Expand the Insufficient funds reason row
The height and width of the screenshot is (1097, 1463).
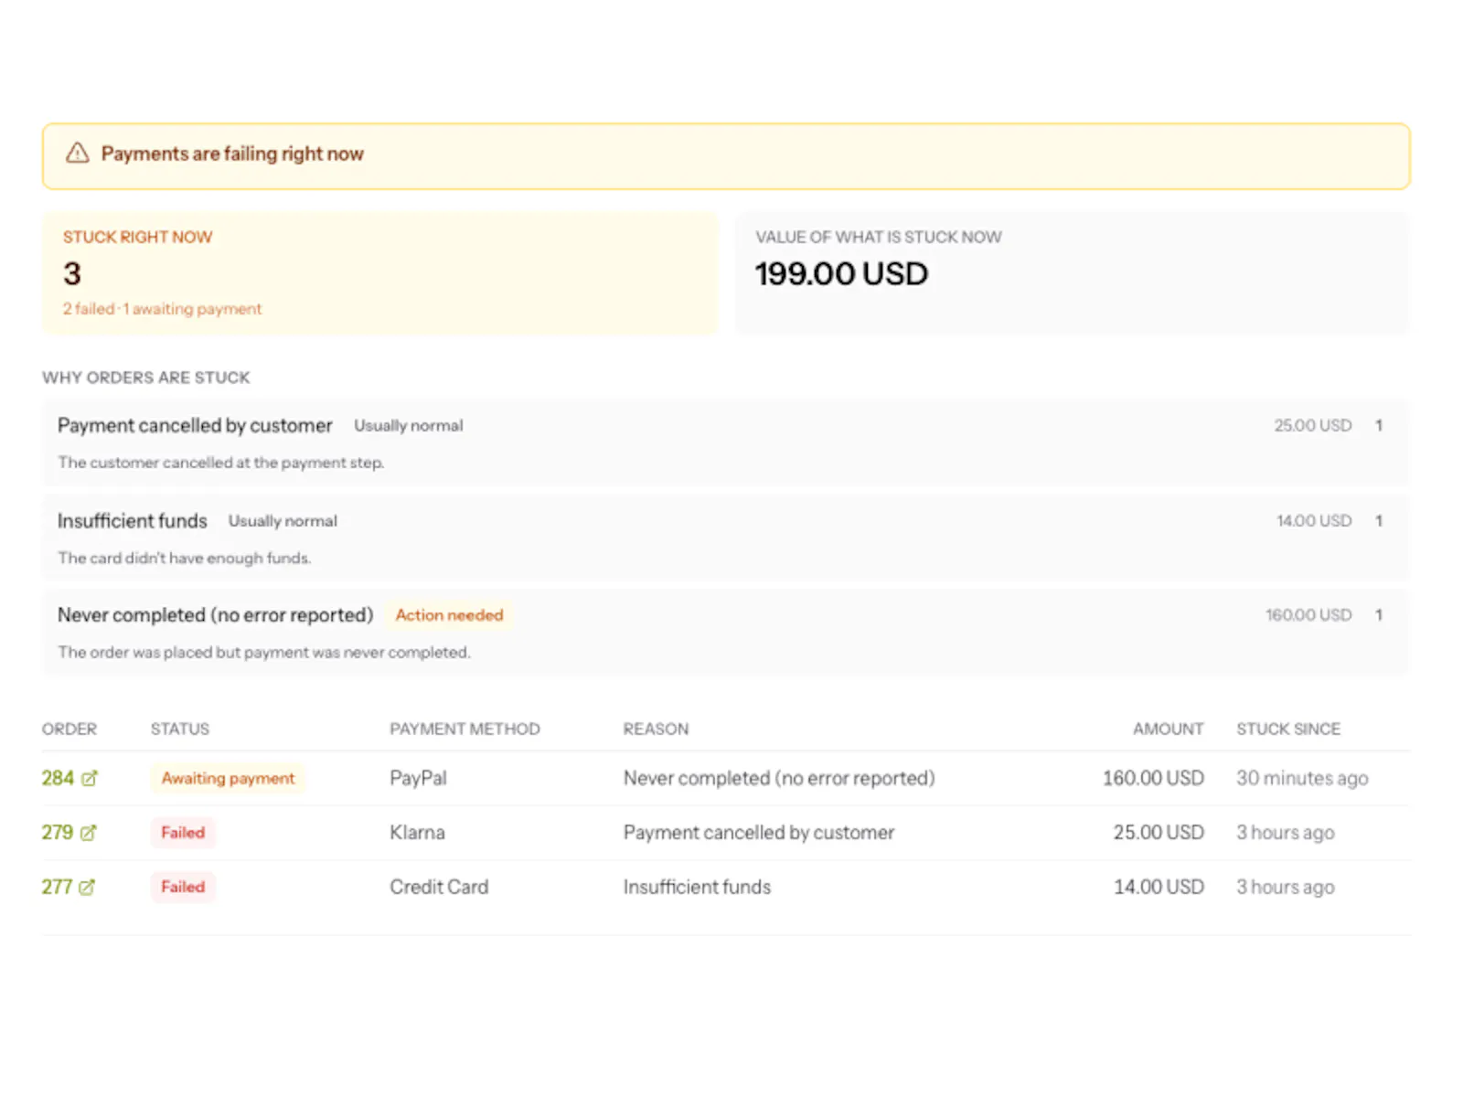(726, 538)
